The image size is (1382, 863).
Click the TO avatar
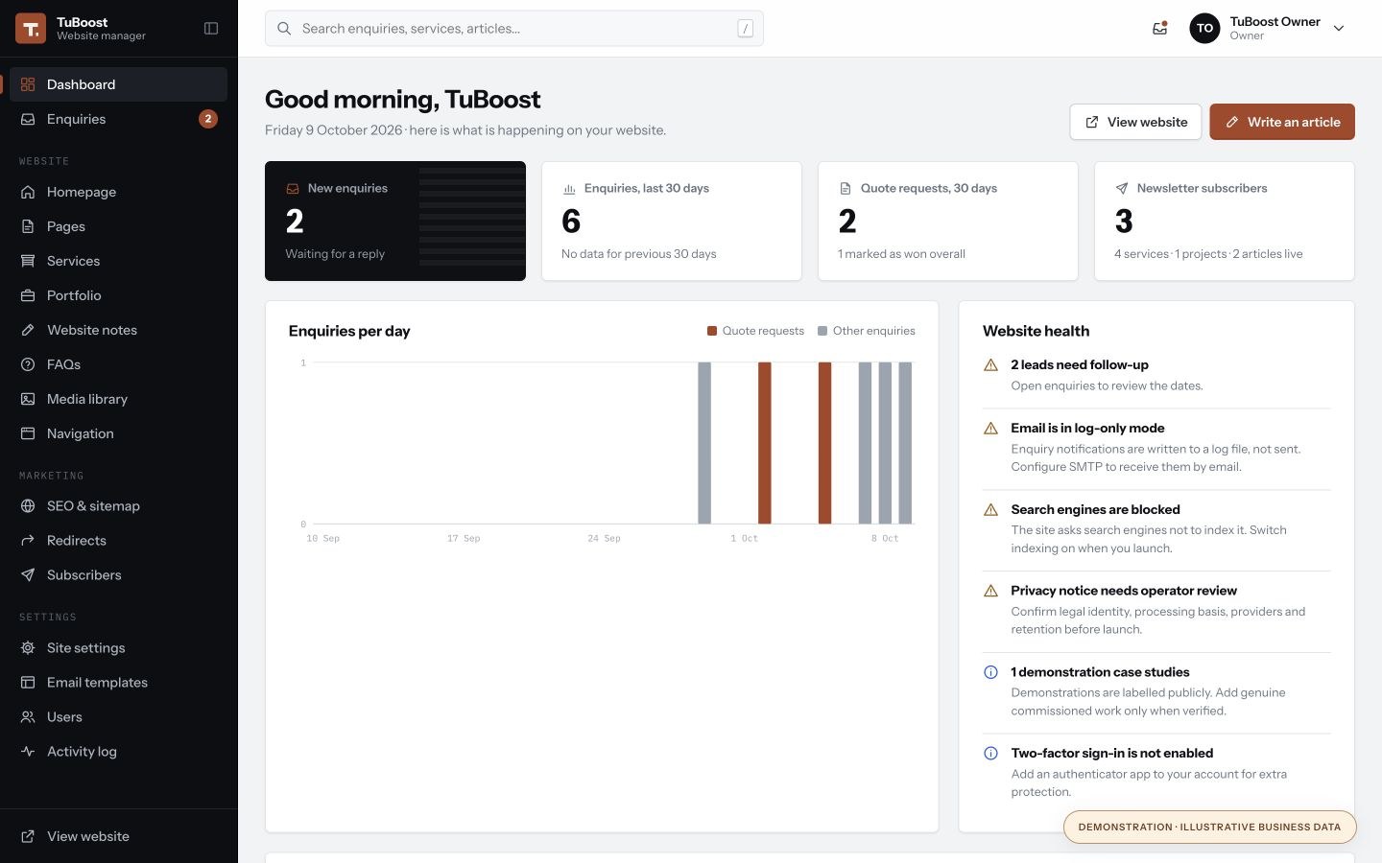point(1204,29)
